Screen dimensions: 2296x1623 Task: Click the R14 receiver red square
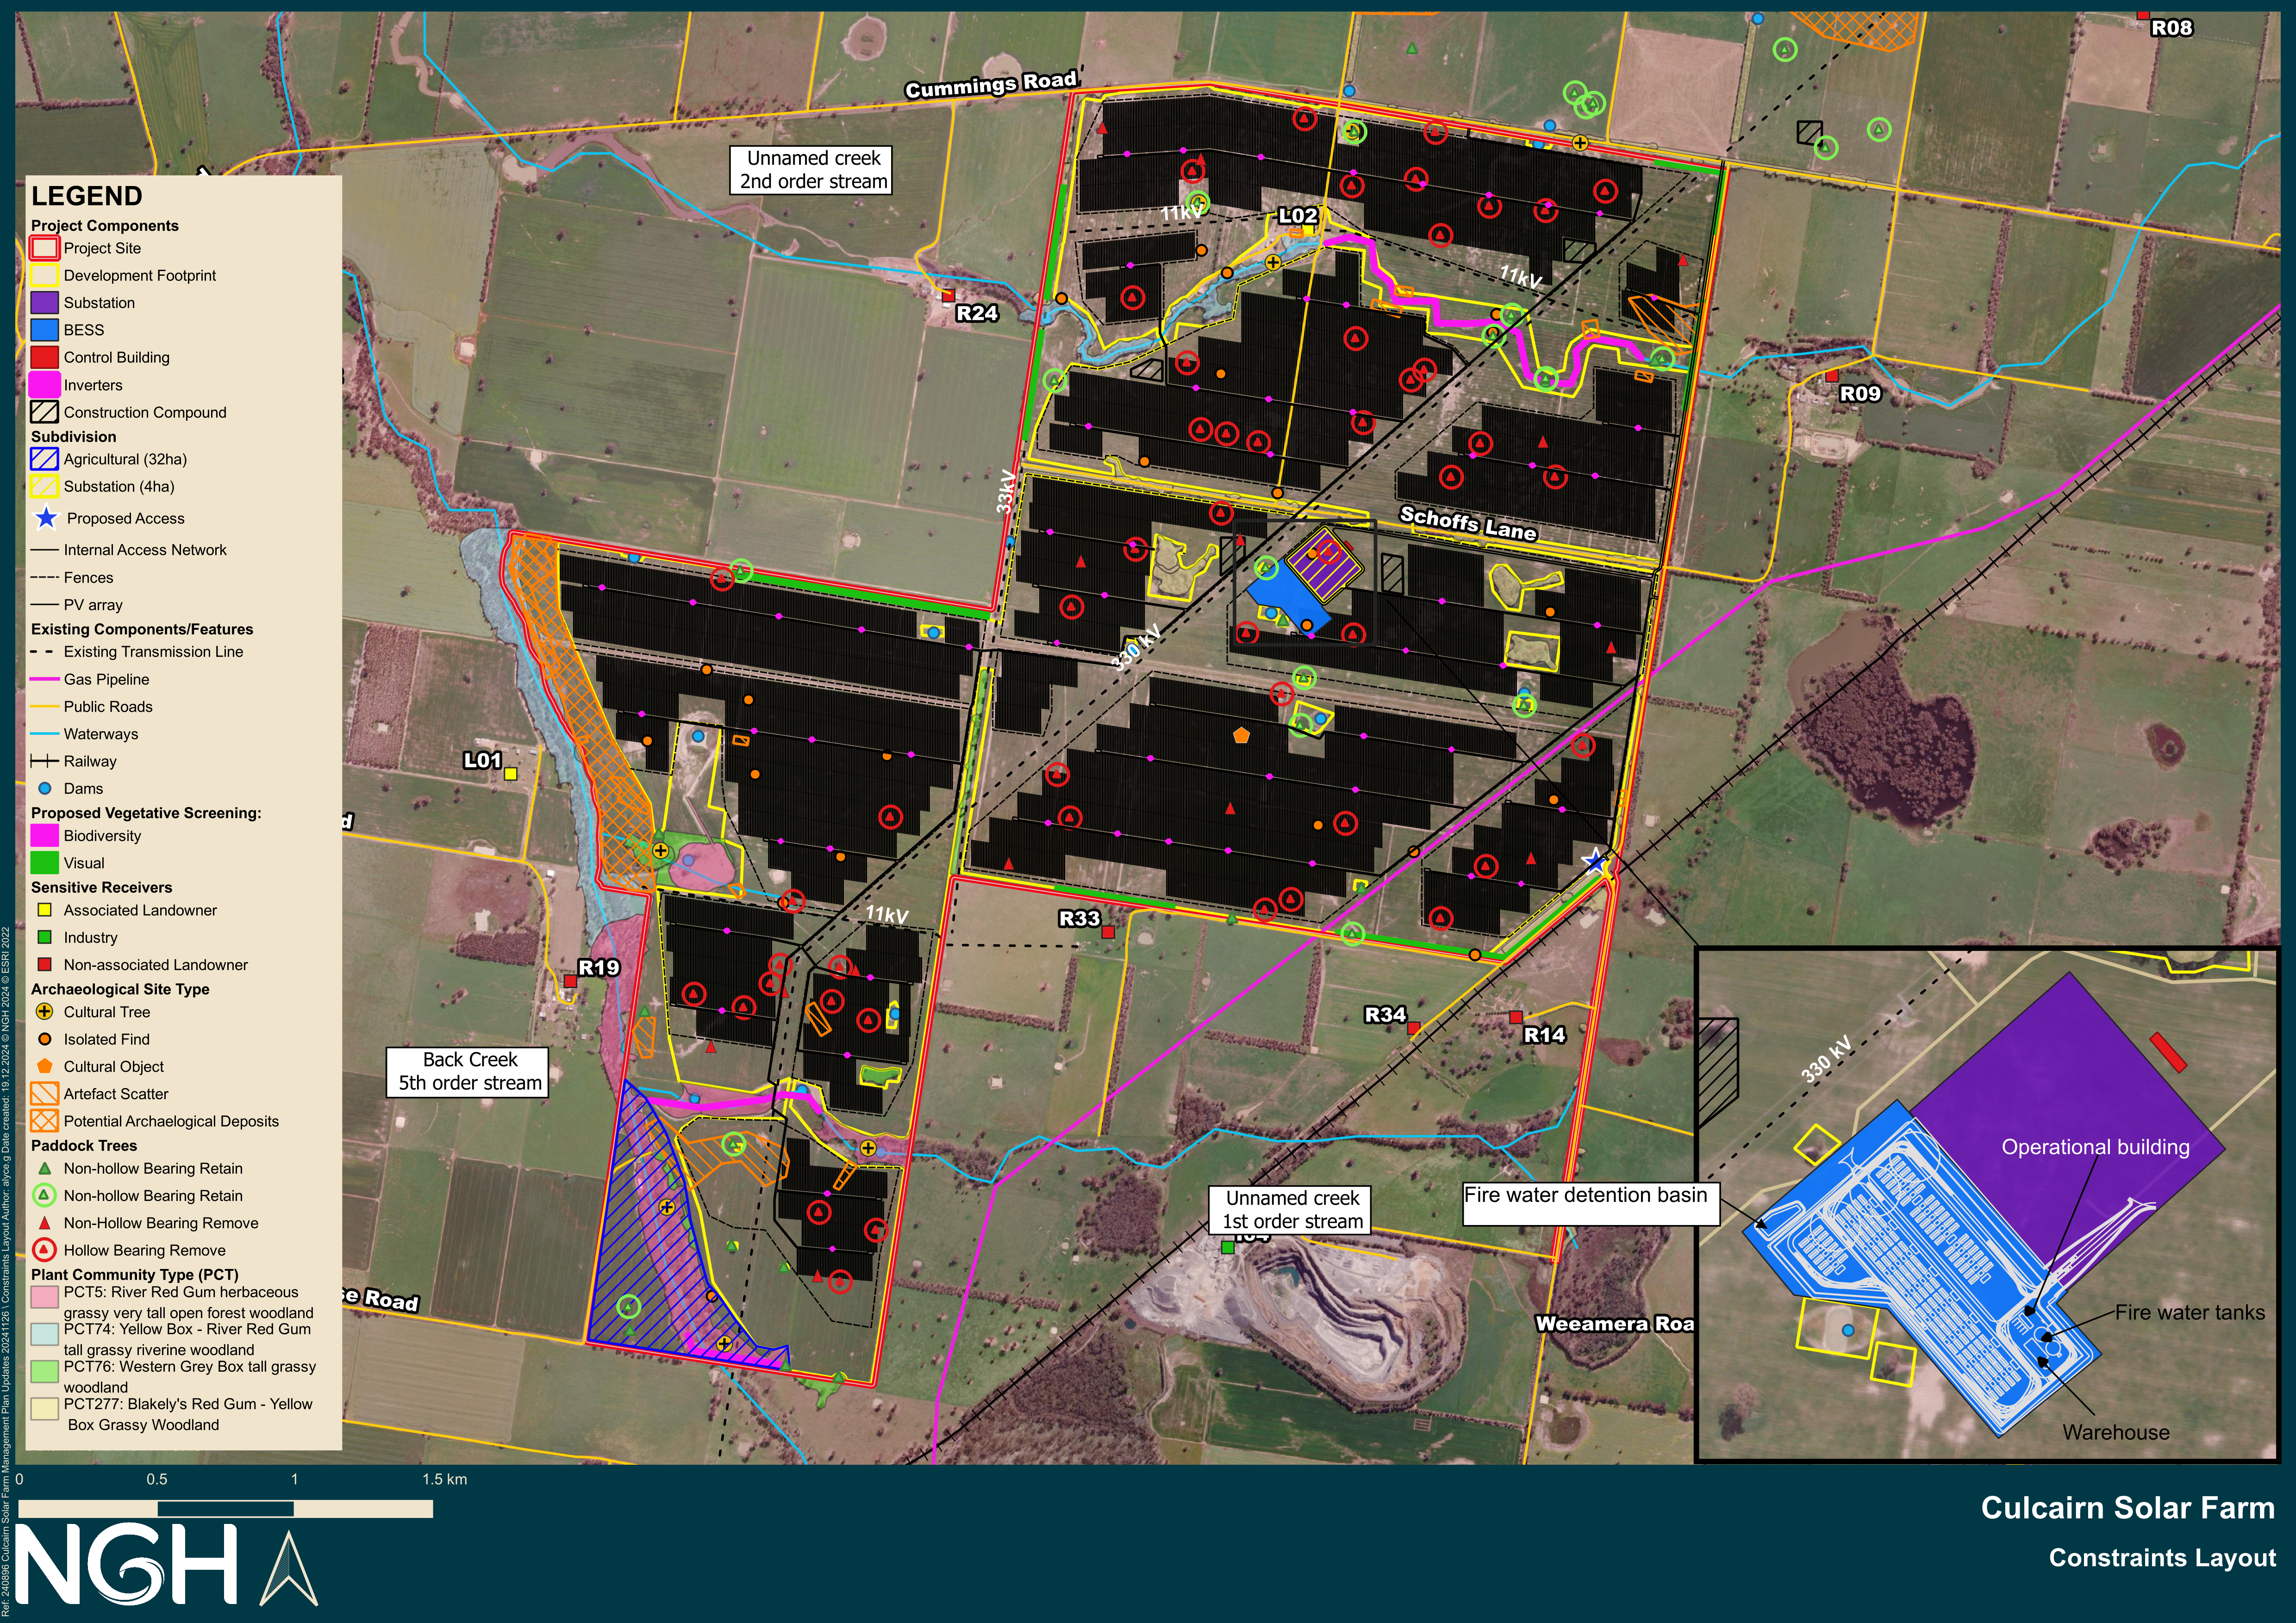(1516, 1018)
